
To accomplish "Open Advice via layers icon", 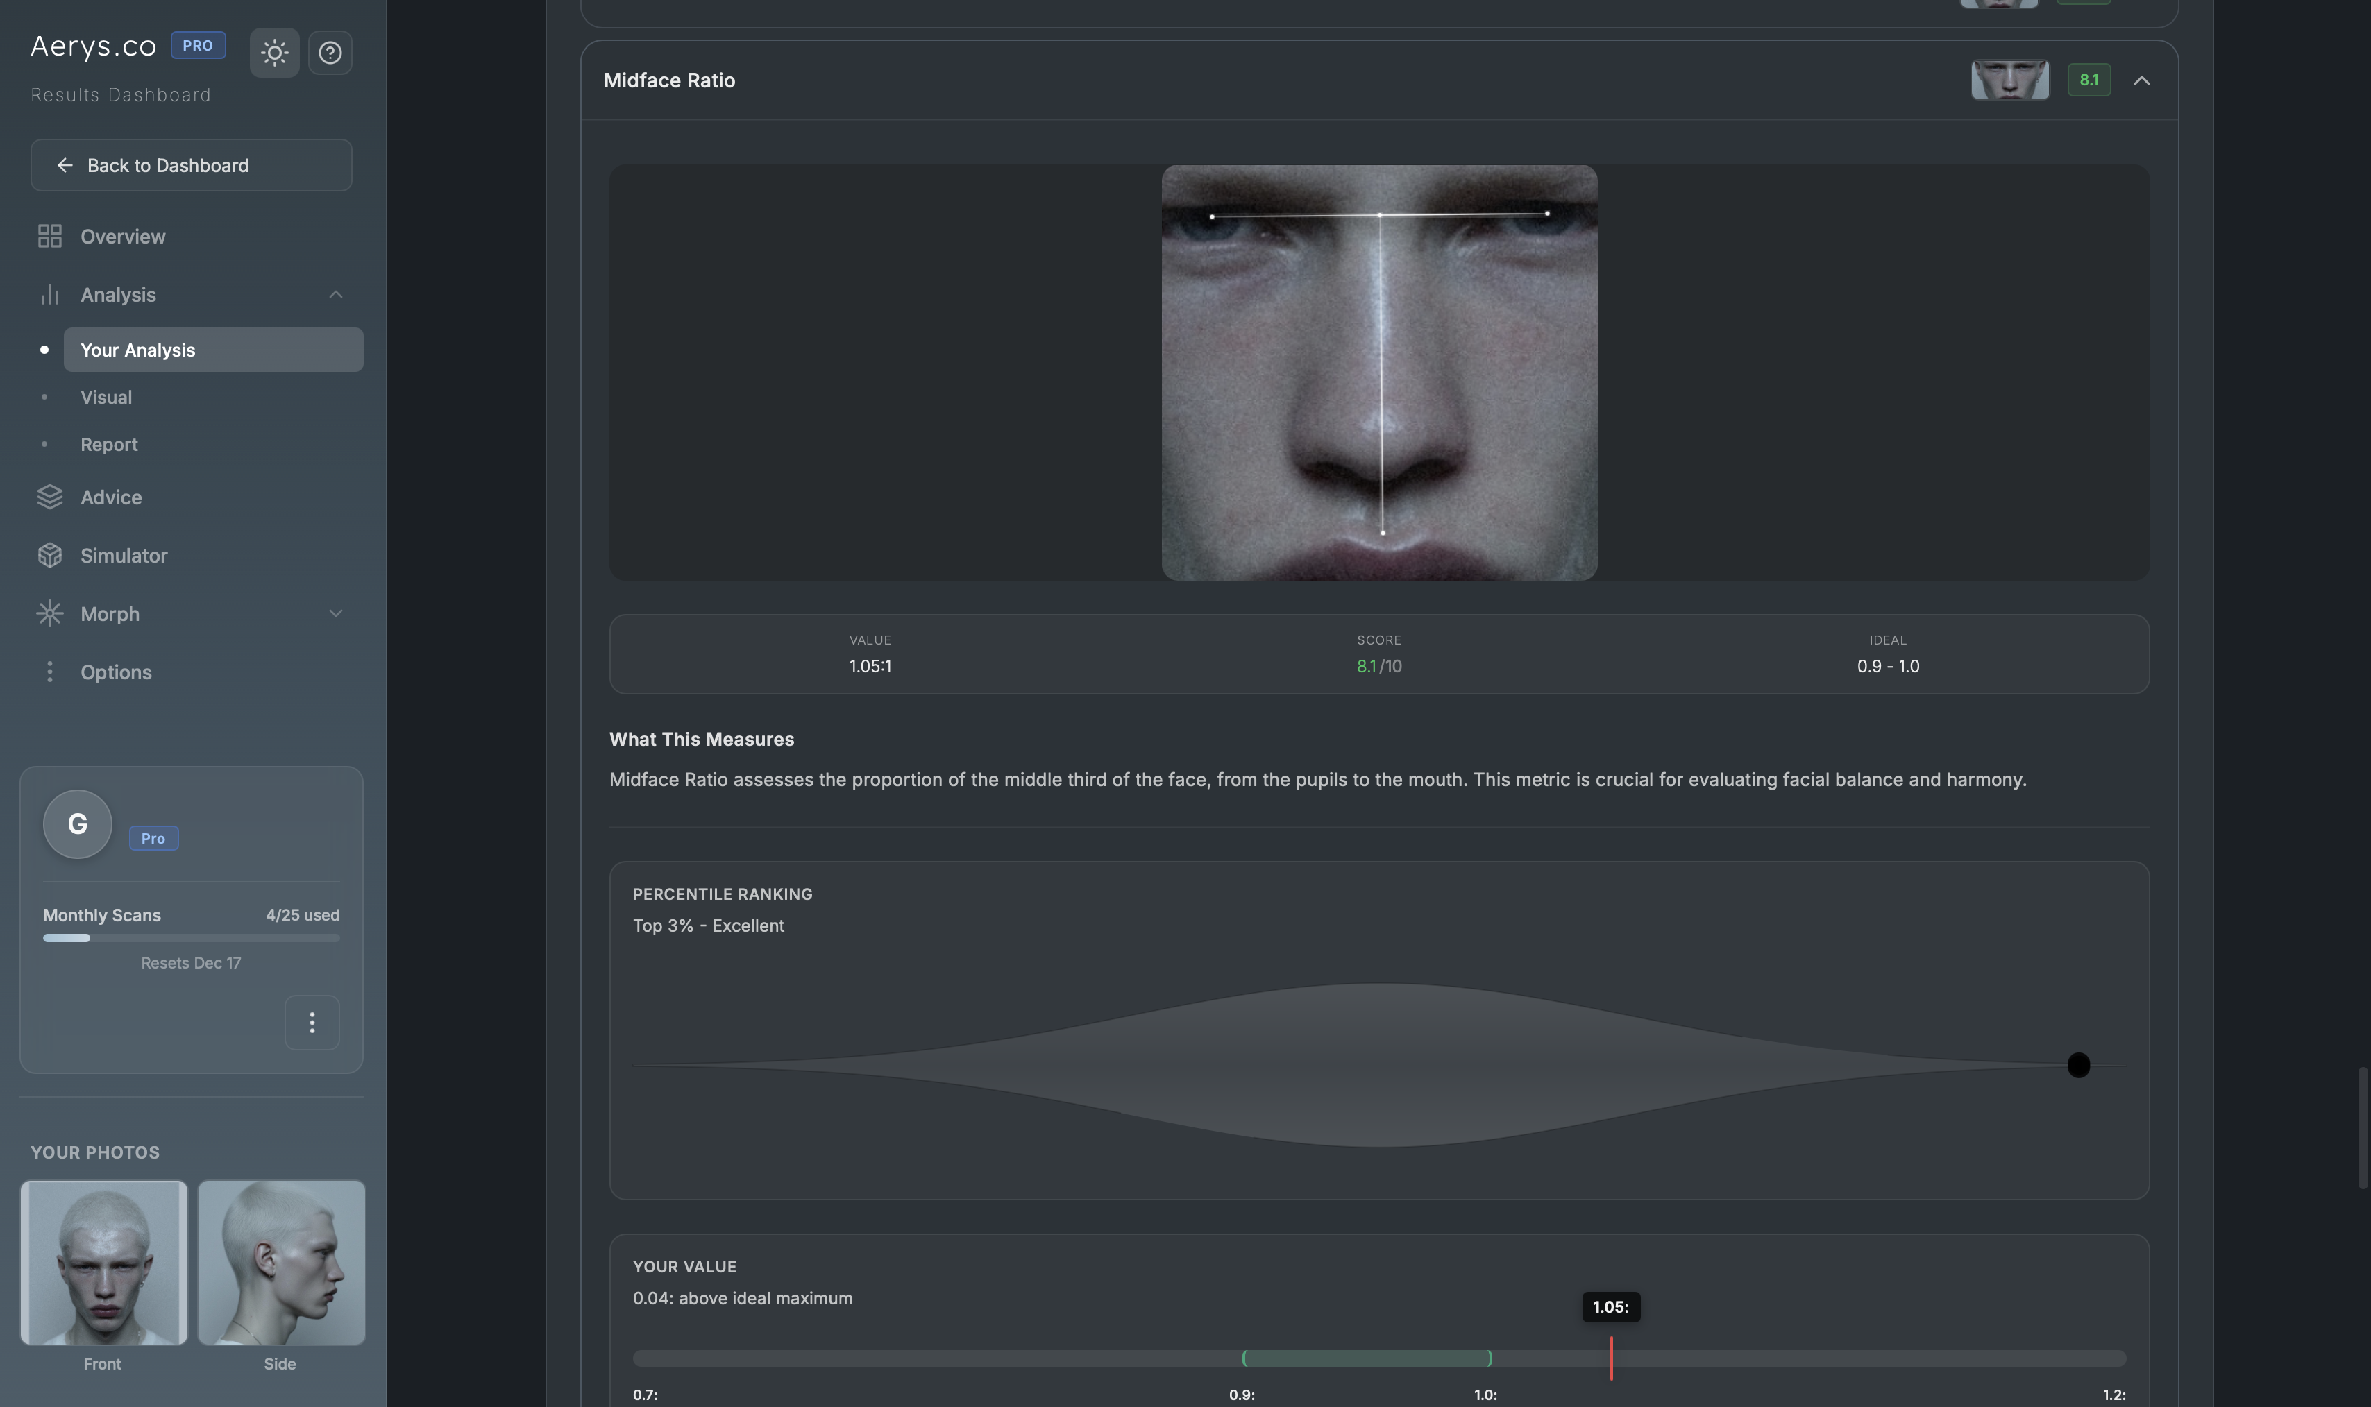I will 49,497.
